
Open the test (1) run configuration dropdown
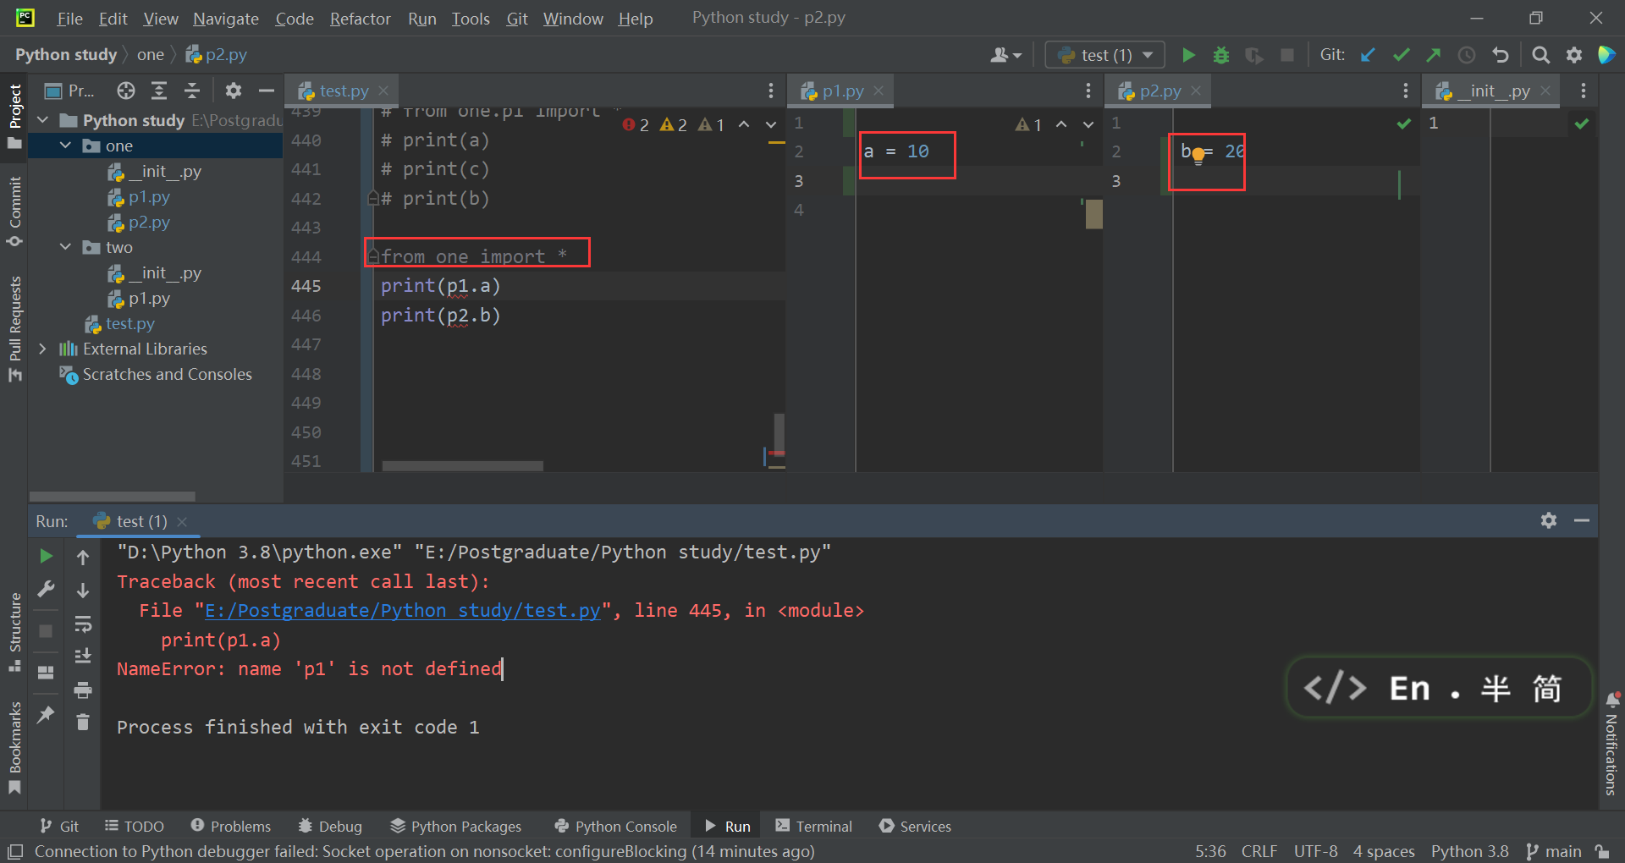tap(1104, 54)
